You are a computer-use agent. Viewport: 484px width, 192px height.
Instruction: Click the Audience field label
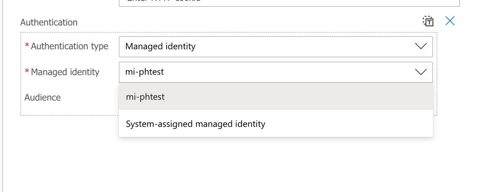(43, 98)
